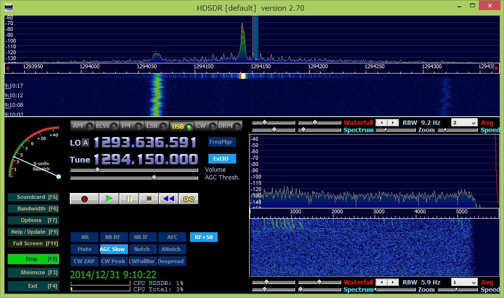This screenshot has height=298, width=504.
Task: Toggle CW ZAP function
Action: [x=84, y=261]
